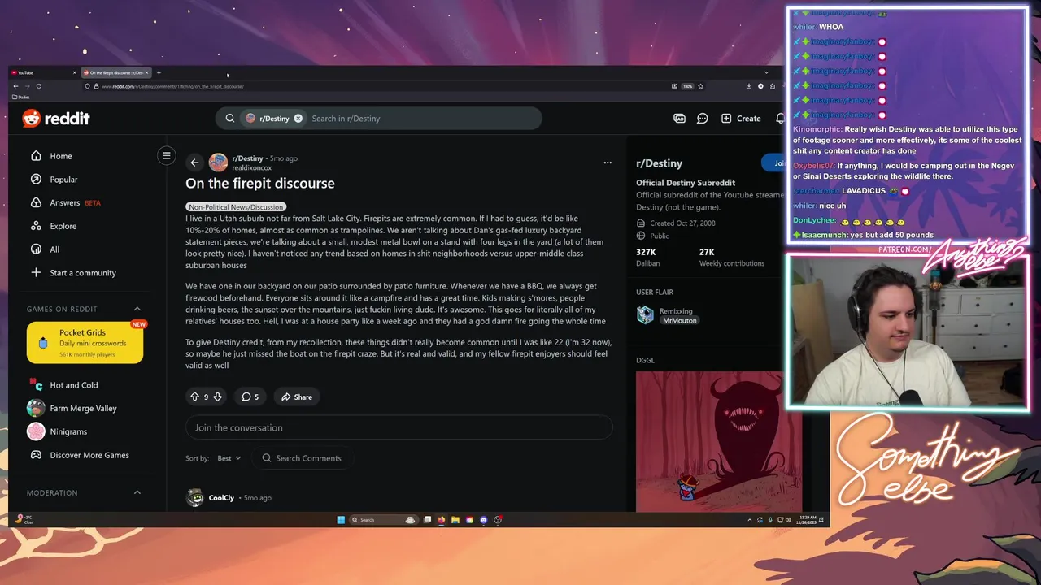
Task: Switch to the YouTube browser tab
Action: point(41,73)
